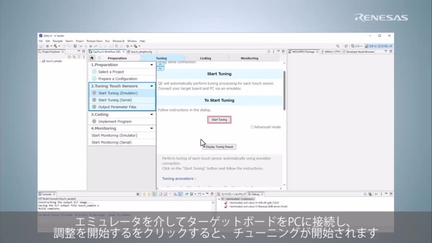Click the search magnifier icon in toolbar

[338, 46]
